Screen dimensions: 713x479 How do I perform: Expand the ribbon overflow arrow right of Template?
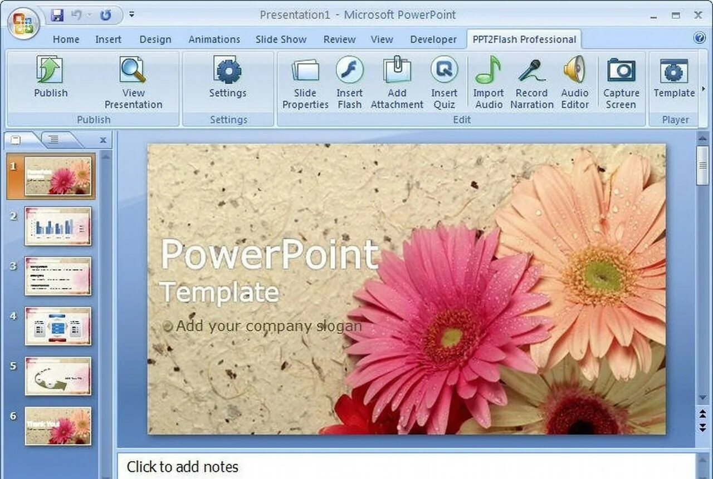pos(703,89)
